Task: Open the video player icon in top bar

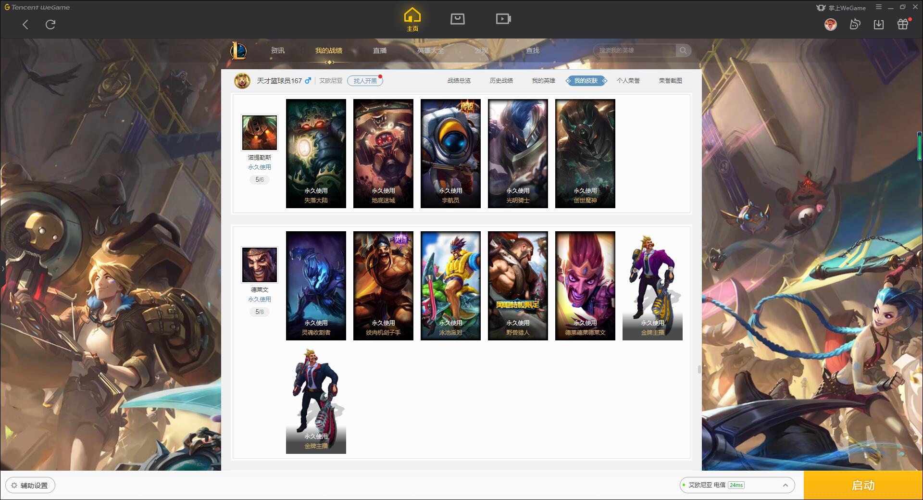Action: [x=503, y=19]
